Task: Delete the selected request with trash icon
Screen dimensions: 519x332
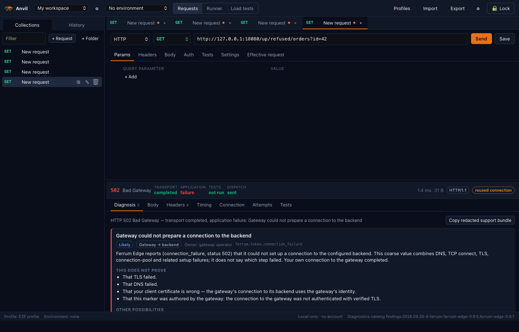Action: pos(96,82)
